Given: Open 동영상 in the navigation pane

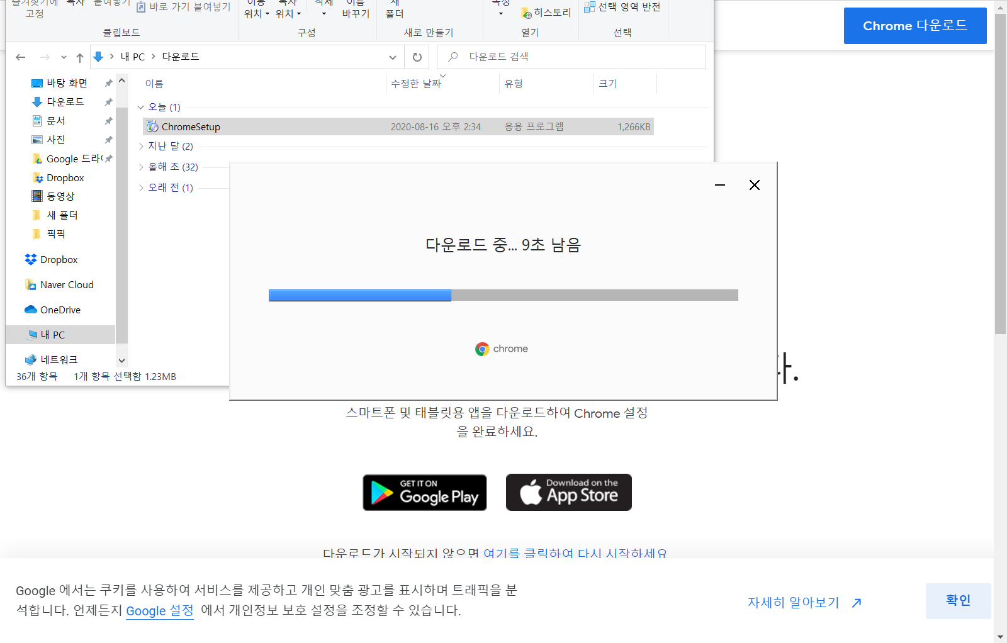Looking at the screenshot, I should point(60,196).
